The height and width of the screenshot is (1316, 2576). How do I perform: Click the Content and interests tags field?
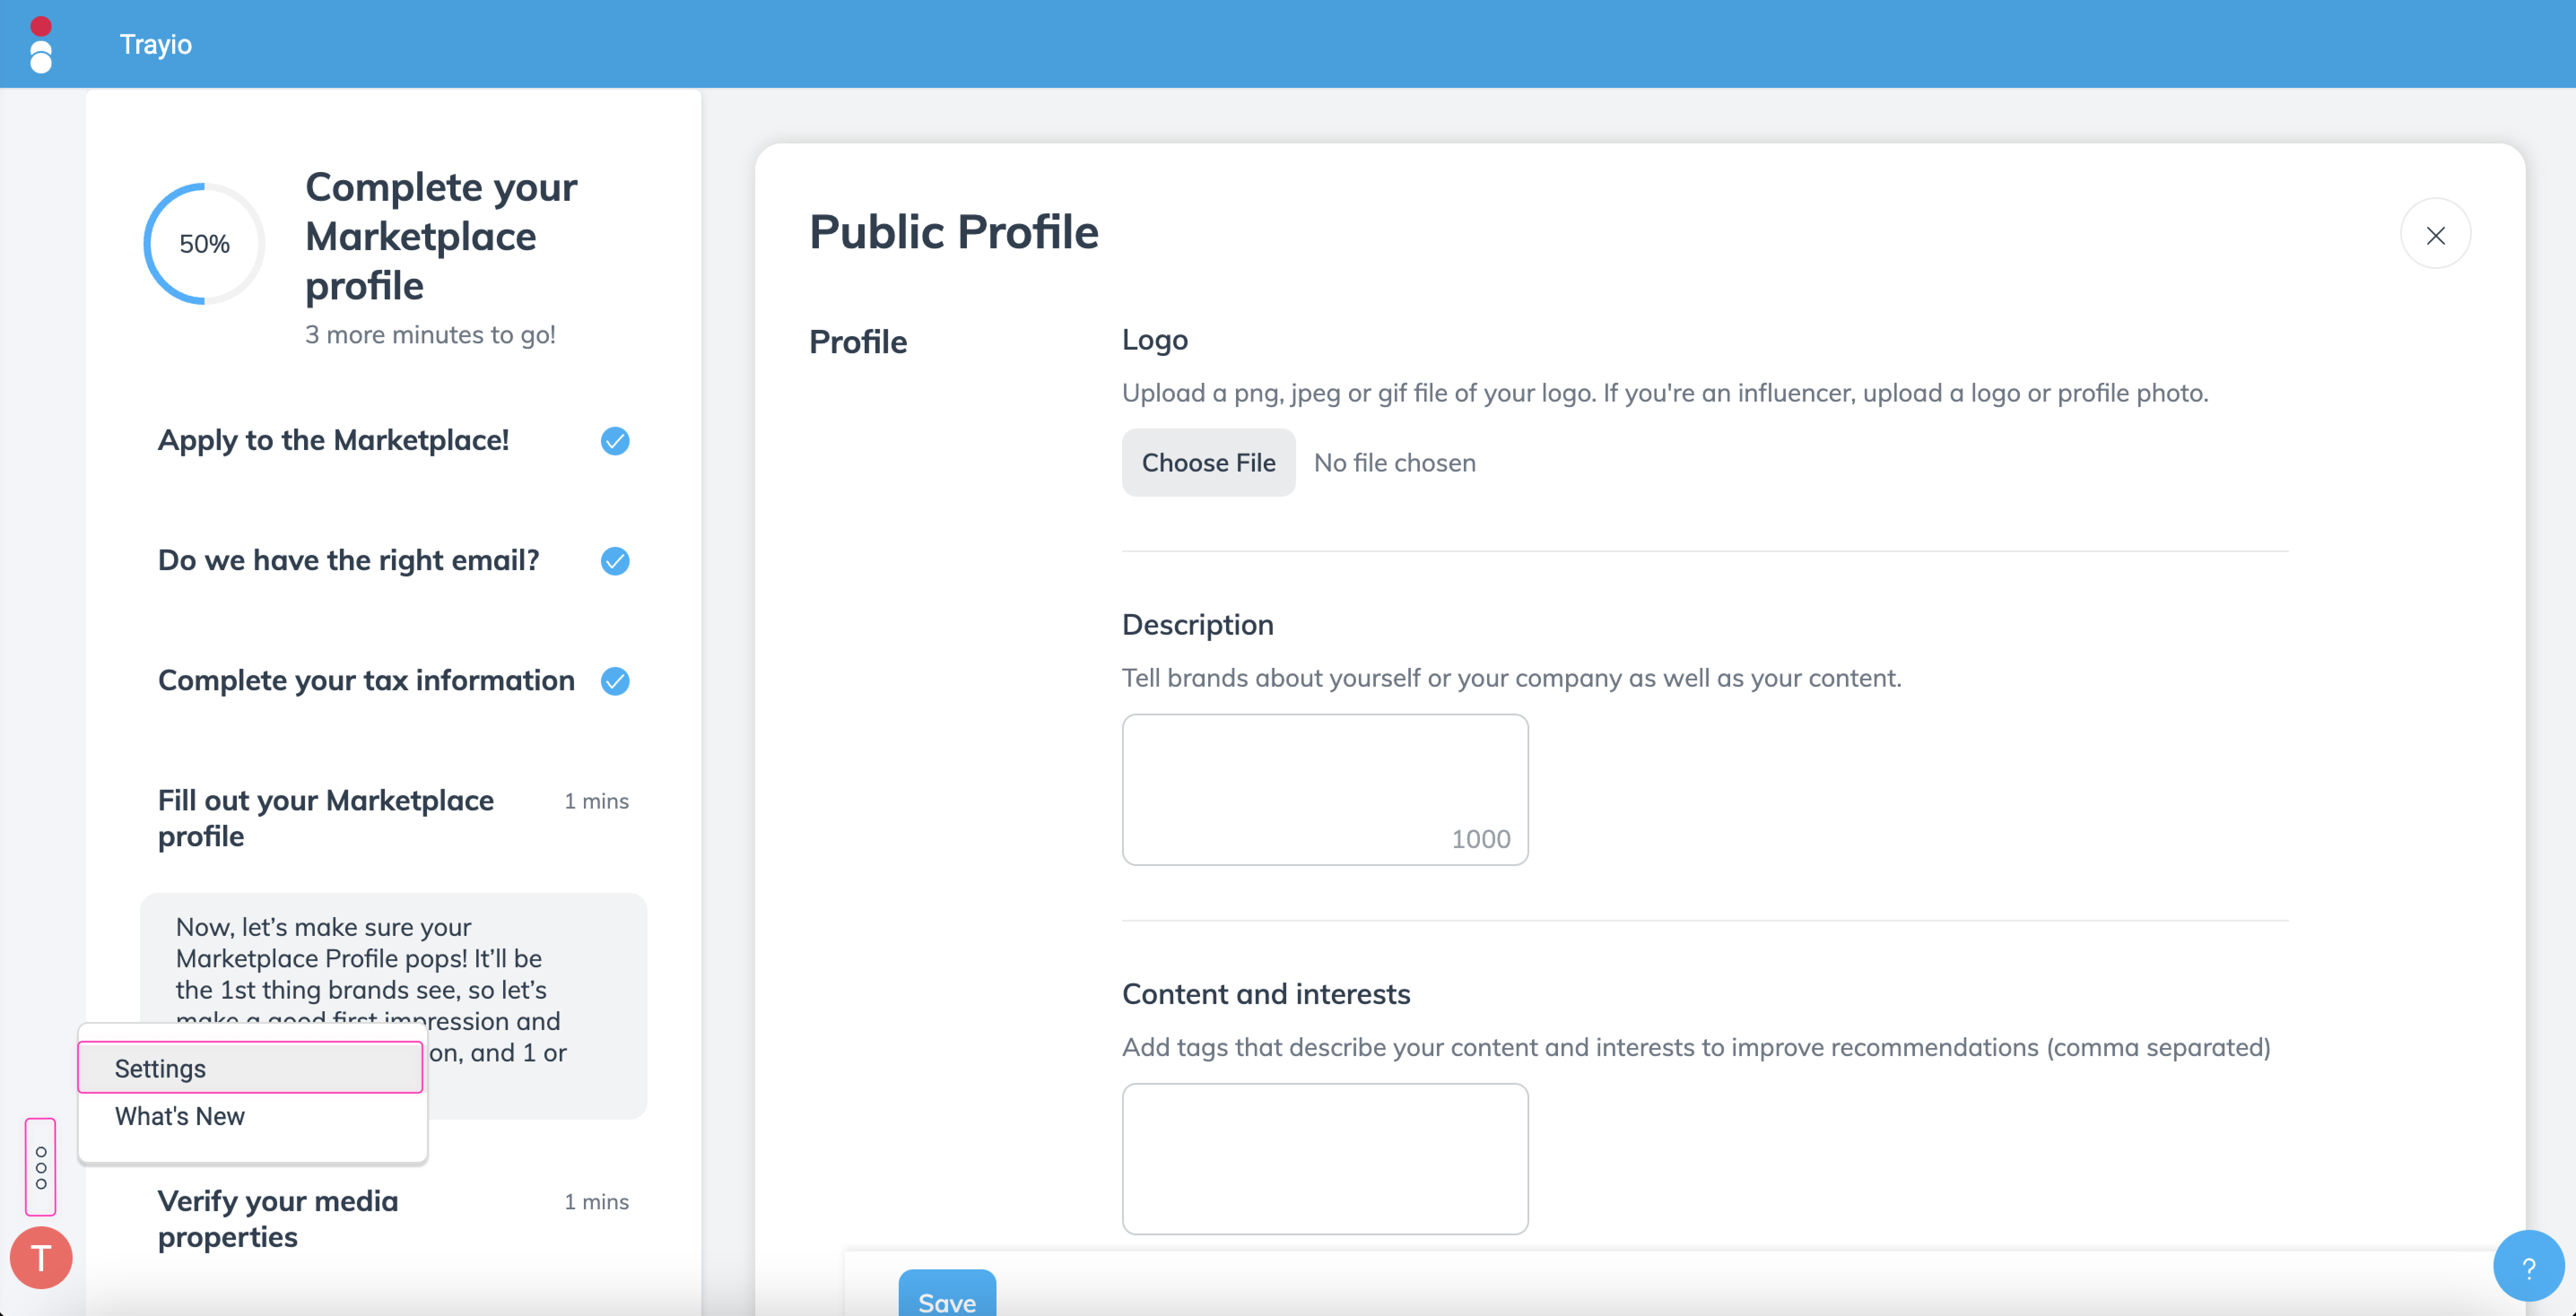click(1324, 1159)
